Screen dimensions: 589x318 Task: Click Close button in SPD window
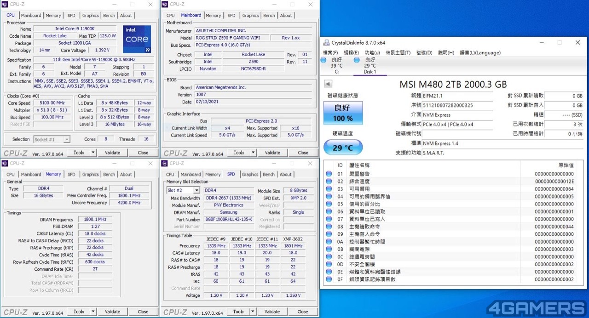click(x=303, y=312)
